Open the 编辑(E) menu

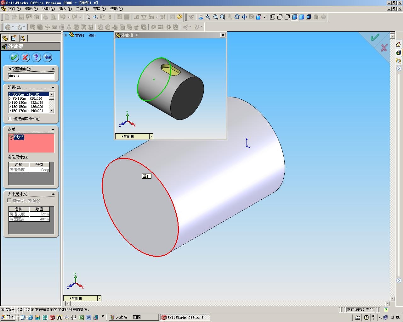click(31, 9)
